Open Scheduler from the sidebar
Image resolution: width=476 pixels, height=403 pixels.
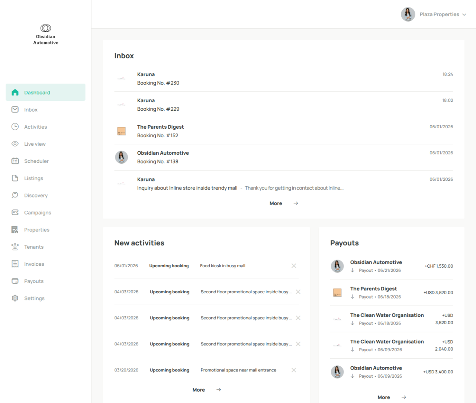click(x=45, y=161)
